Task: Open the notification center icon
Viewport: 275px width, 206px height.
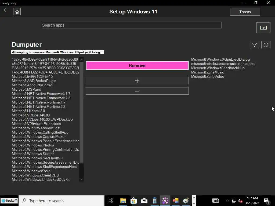Action: 267,201
